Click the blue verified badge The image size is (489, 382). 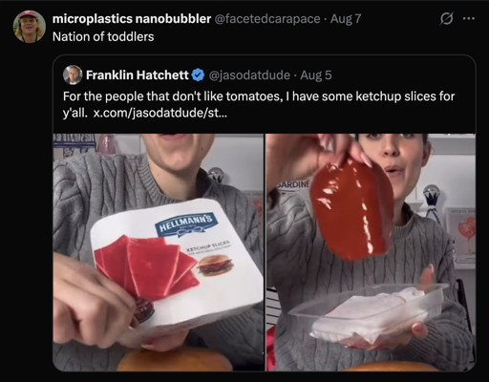[x=198, y=75]
